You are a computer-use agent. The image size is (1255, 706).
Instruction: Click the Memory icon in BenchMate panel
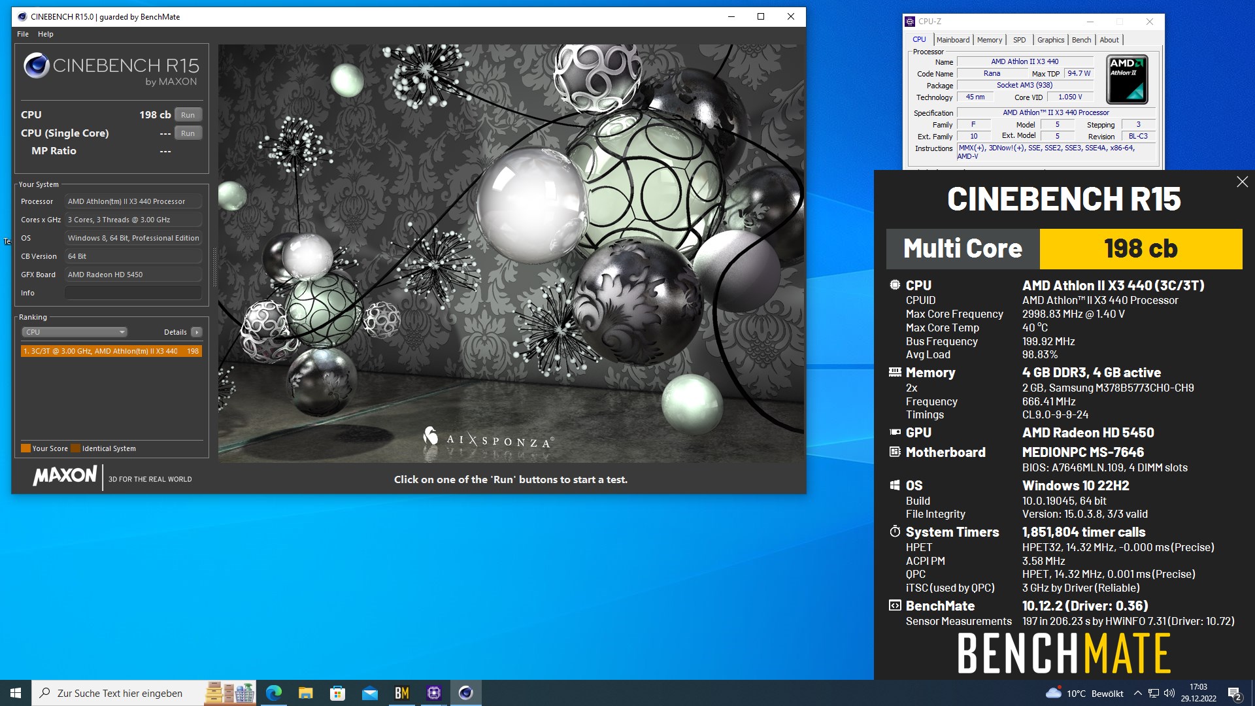click(895, 372)
